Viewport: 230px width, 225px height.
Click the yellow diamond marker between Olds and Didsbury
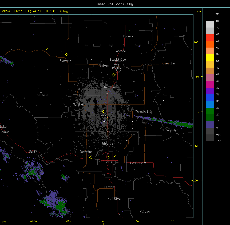[x=104, y=111]
